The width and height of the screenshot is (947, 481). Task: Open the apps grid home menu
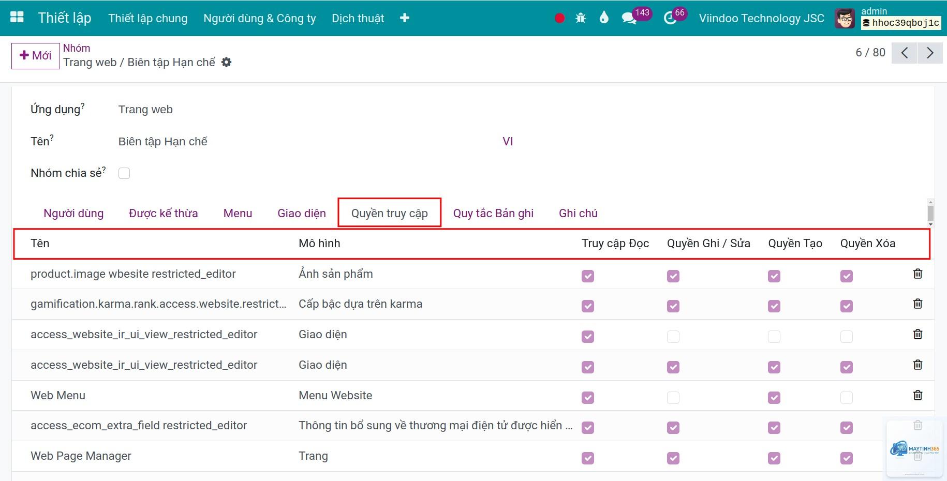[x=17, y=18]
